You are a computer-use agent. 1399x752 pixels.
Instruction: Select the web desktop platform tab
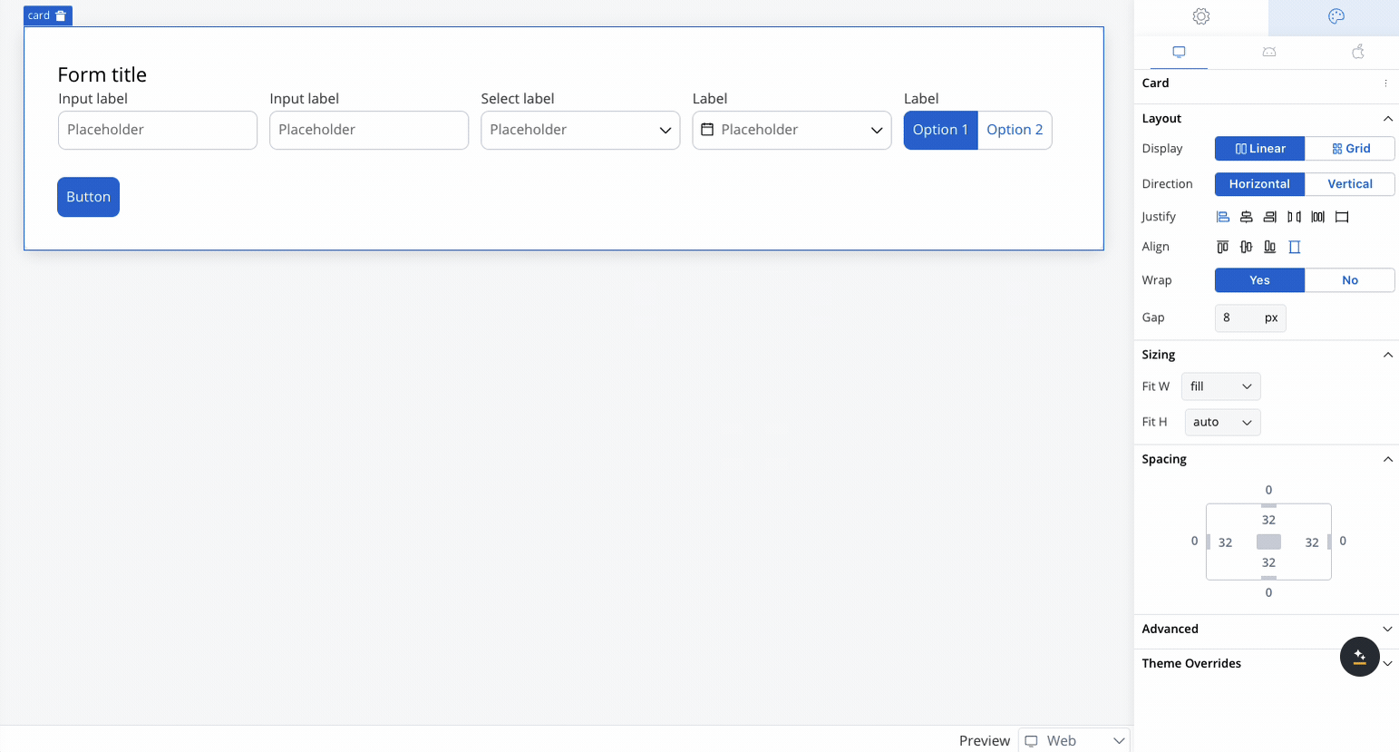coord(1179,52)
